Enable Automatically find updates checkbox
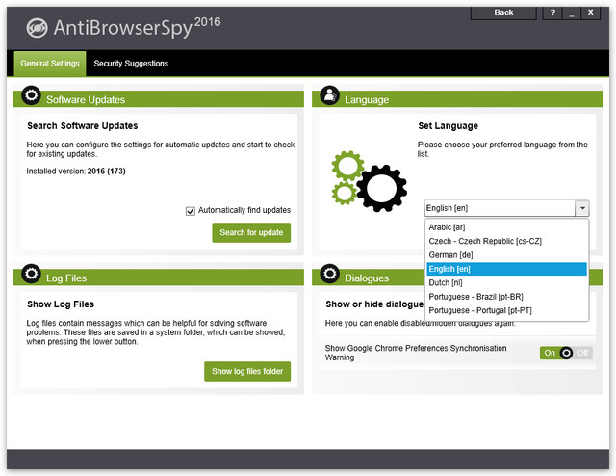 pyautogui.click(x=191, y=210)
